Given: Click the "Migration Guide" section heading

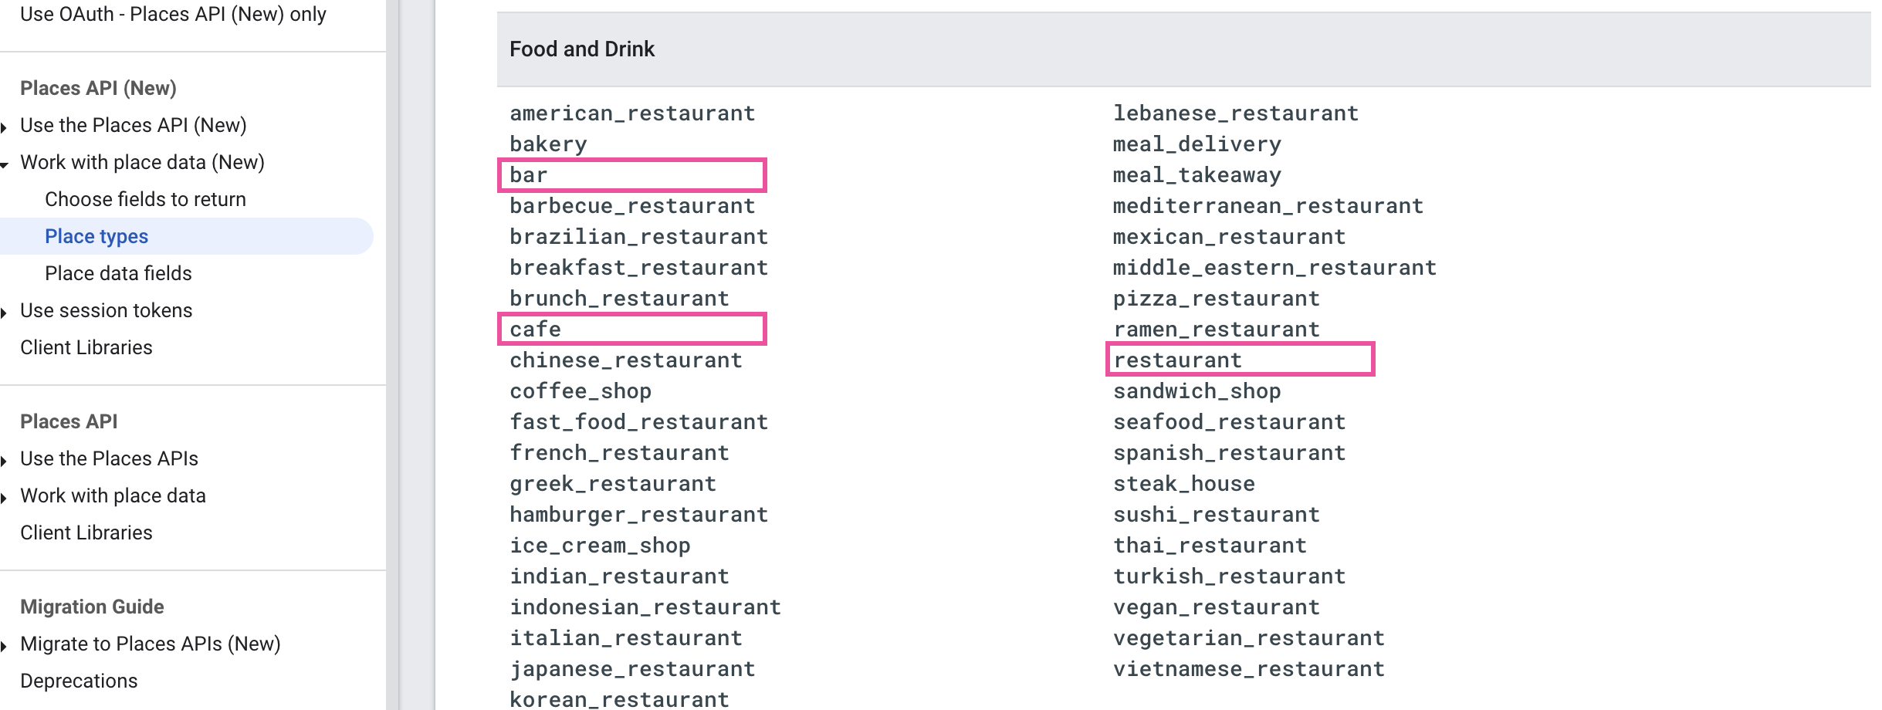Looking at the screenshot, I should tap(93, 607).
